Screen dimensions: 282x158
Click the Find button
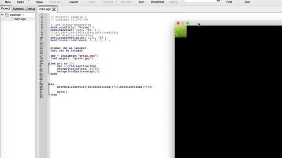click(229, 2)
